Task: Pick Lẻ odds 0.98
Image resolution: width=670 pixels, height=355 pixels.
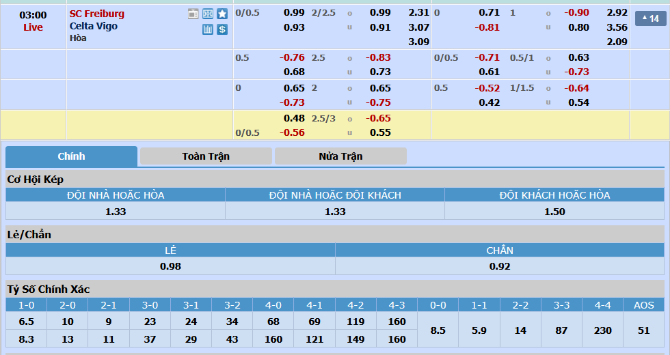Action: coord(170,266)
